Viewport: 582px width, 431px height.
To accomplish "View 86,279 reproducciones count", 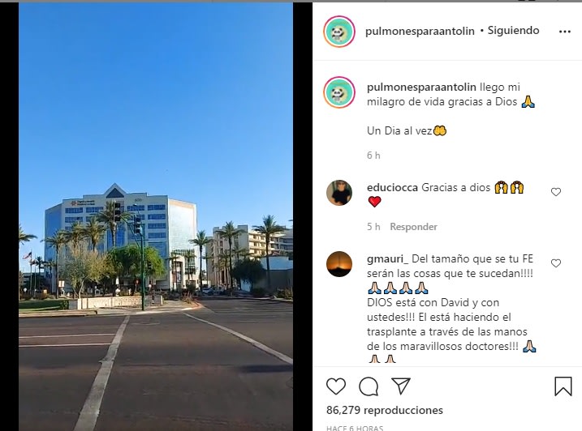I will point(385,410).
